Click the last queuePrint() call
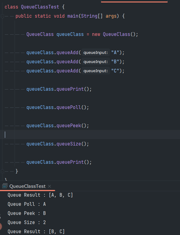The width and height of the screenshot is (180, 235). tap(73, 162)
